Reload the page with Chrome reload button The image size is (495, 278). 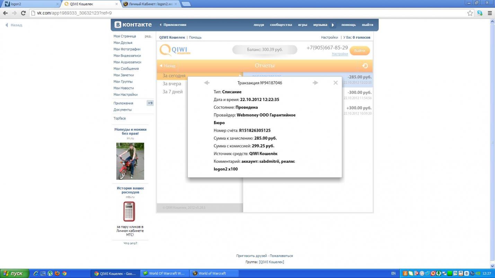click(23, 13)
